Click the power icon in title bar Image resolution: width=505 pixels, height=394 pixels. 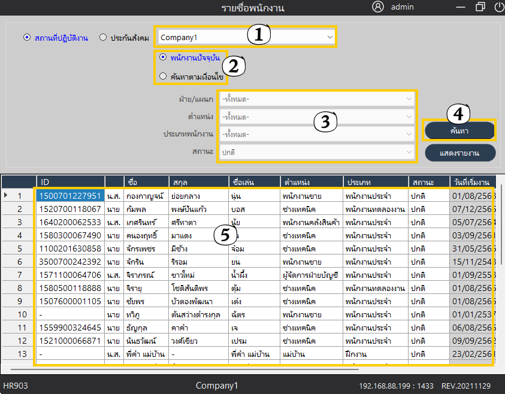point(498,7)
